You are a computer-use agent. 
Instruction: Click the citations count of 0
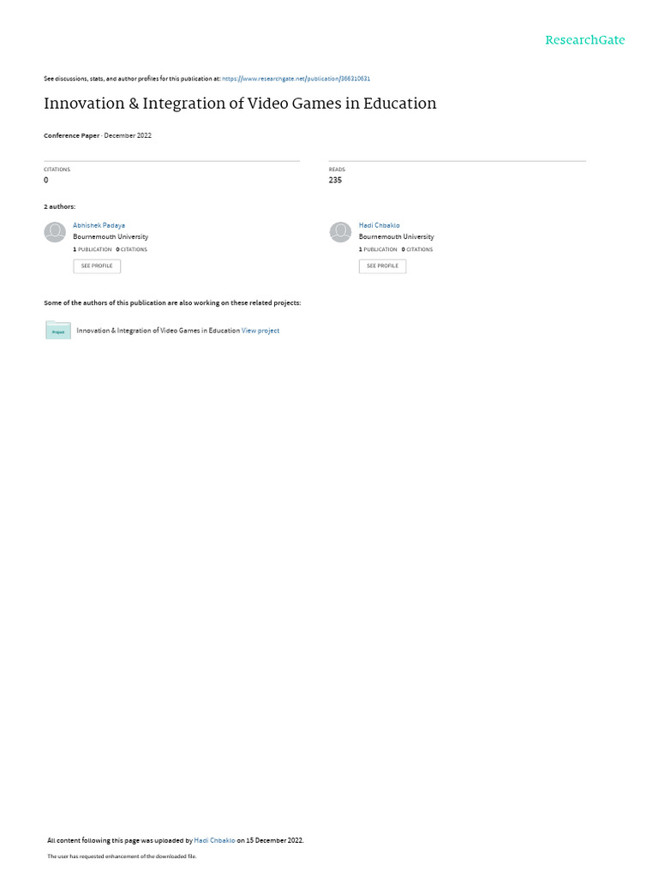point(46,180)
